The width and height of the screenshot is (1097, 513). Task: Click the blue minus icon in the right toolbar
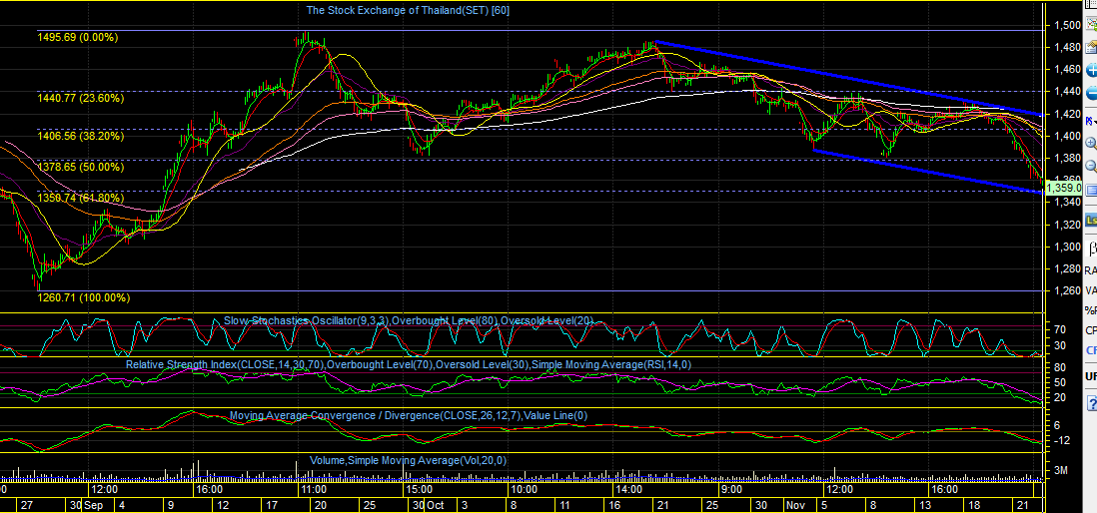point(1091,95)
